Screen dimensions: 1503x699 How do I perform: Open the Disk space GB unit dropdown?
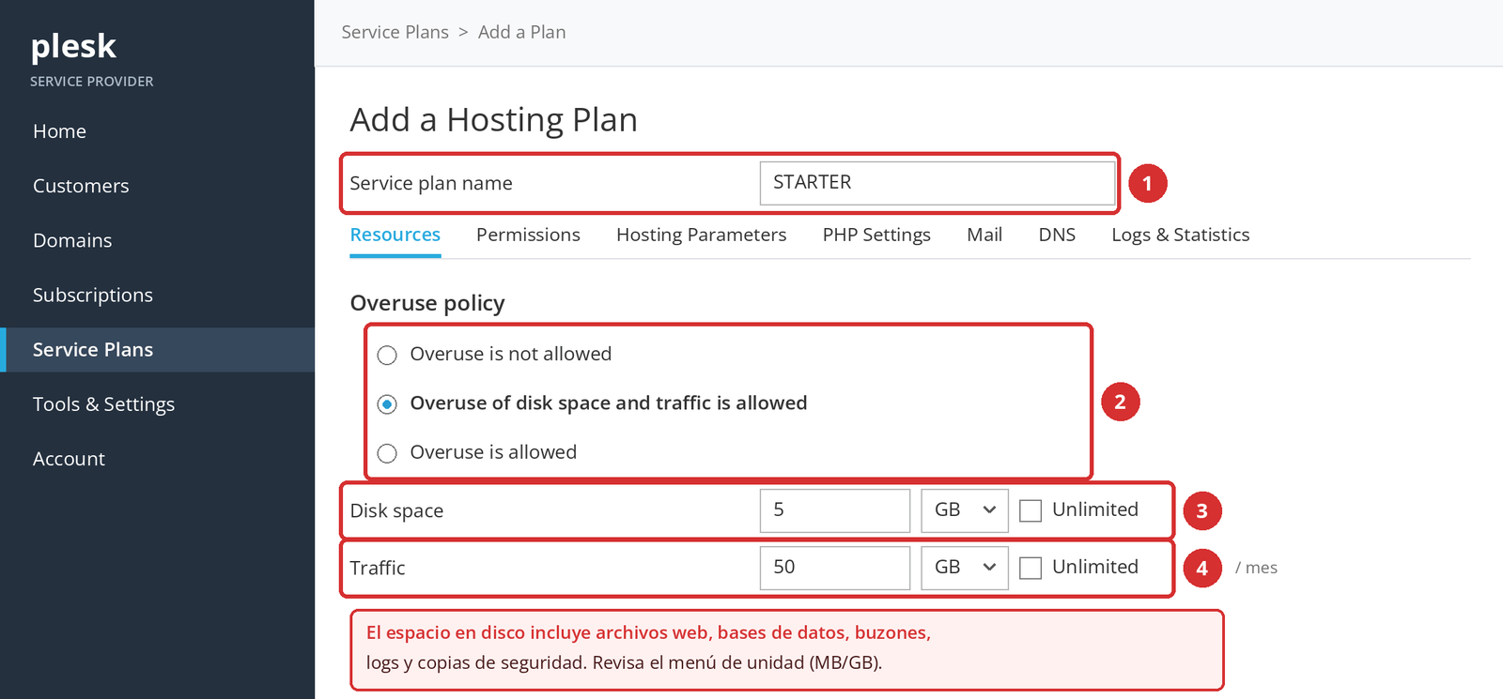(965, 510)
